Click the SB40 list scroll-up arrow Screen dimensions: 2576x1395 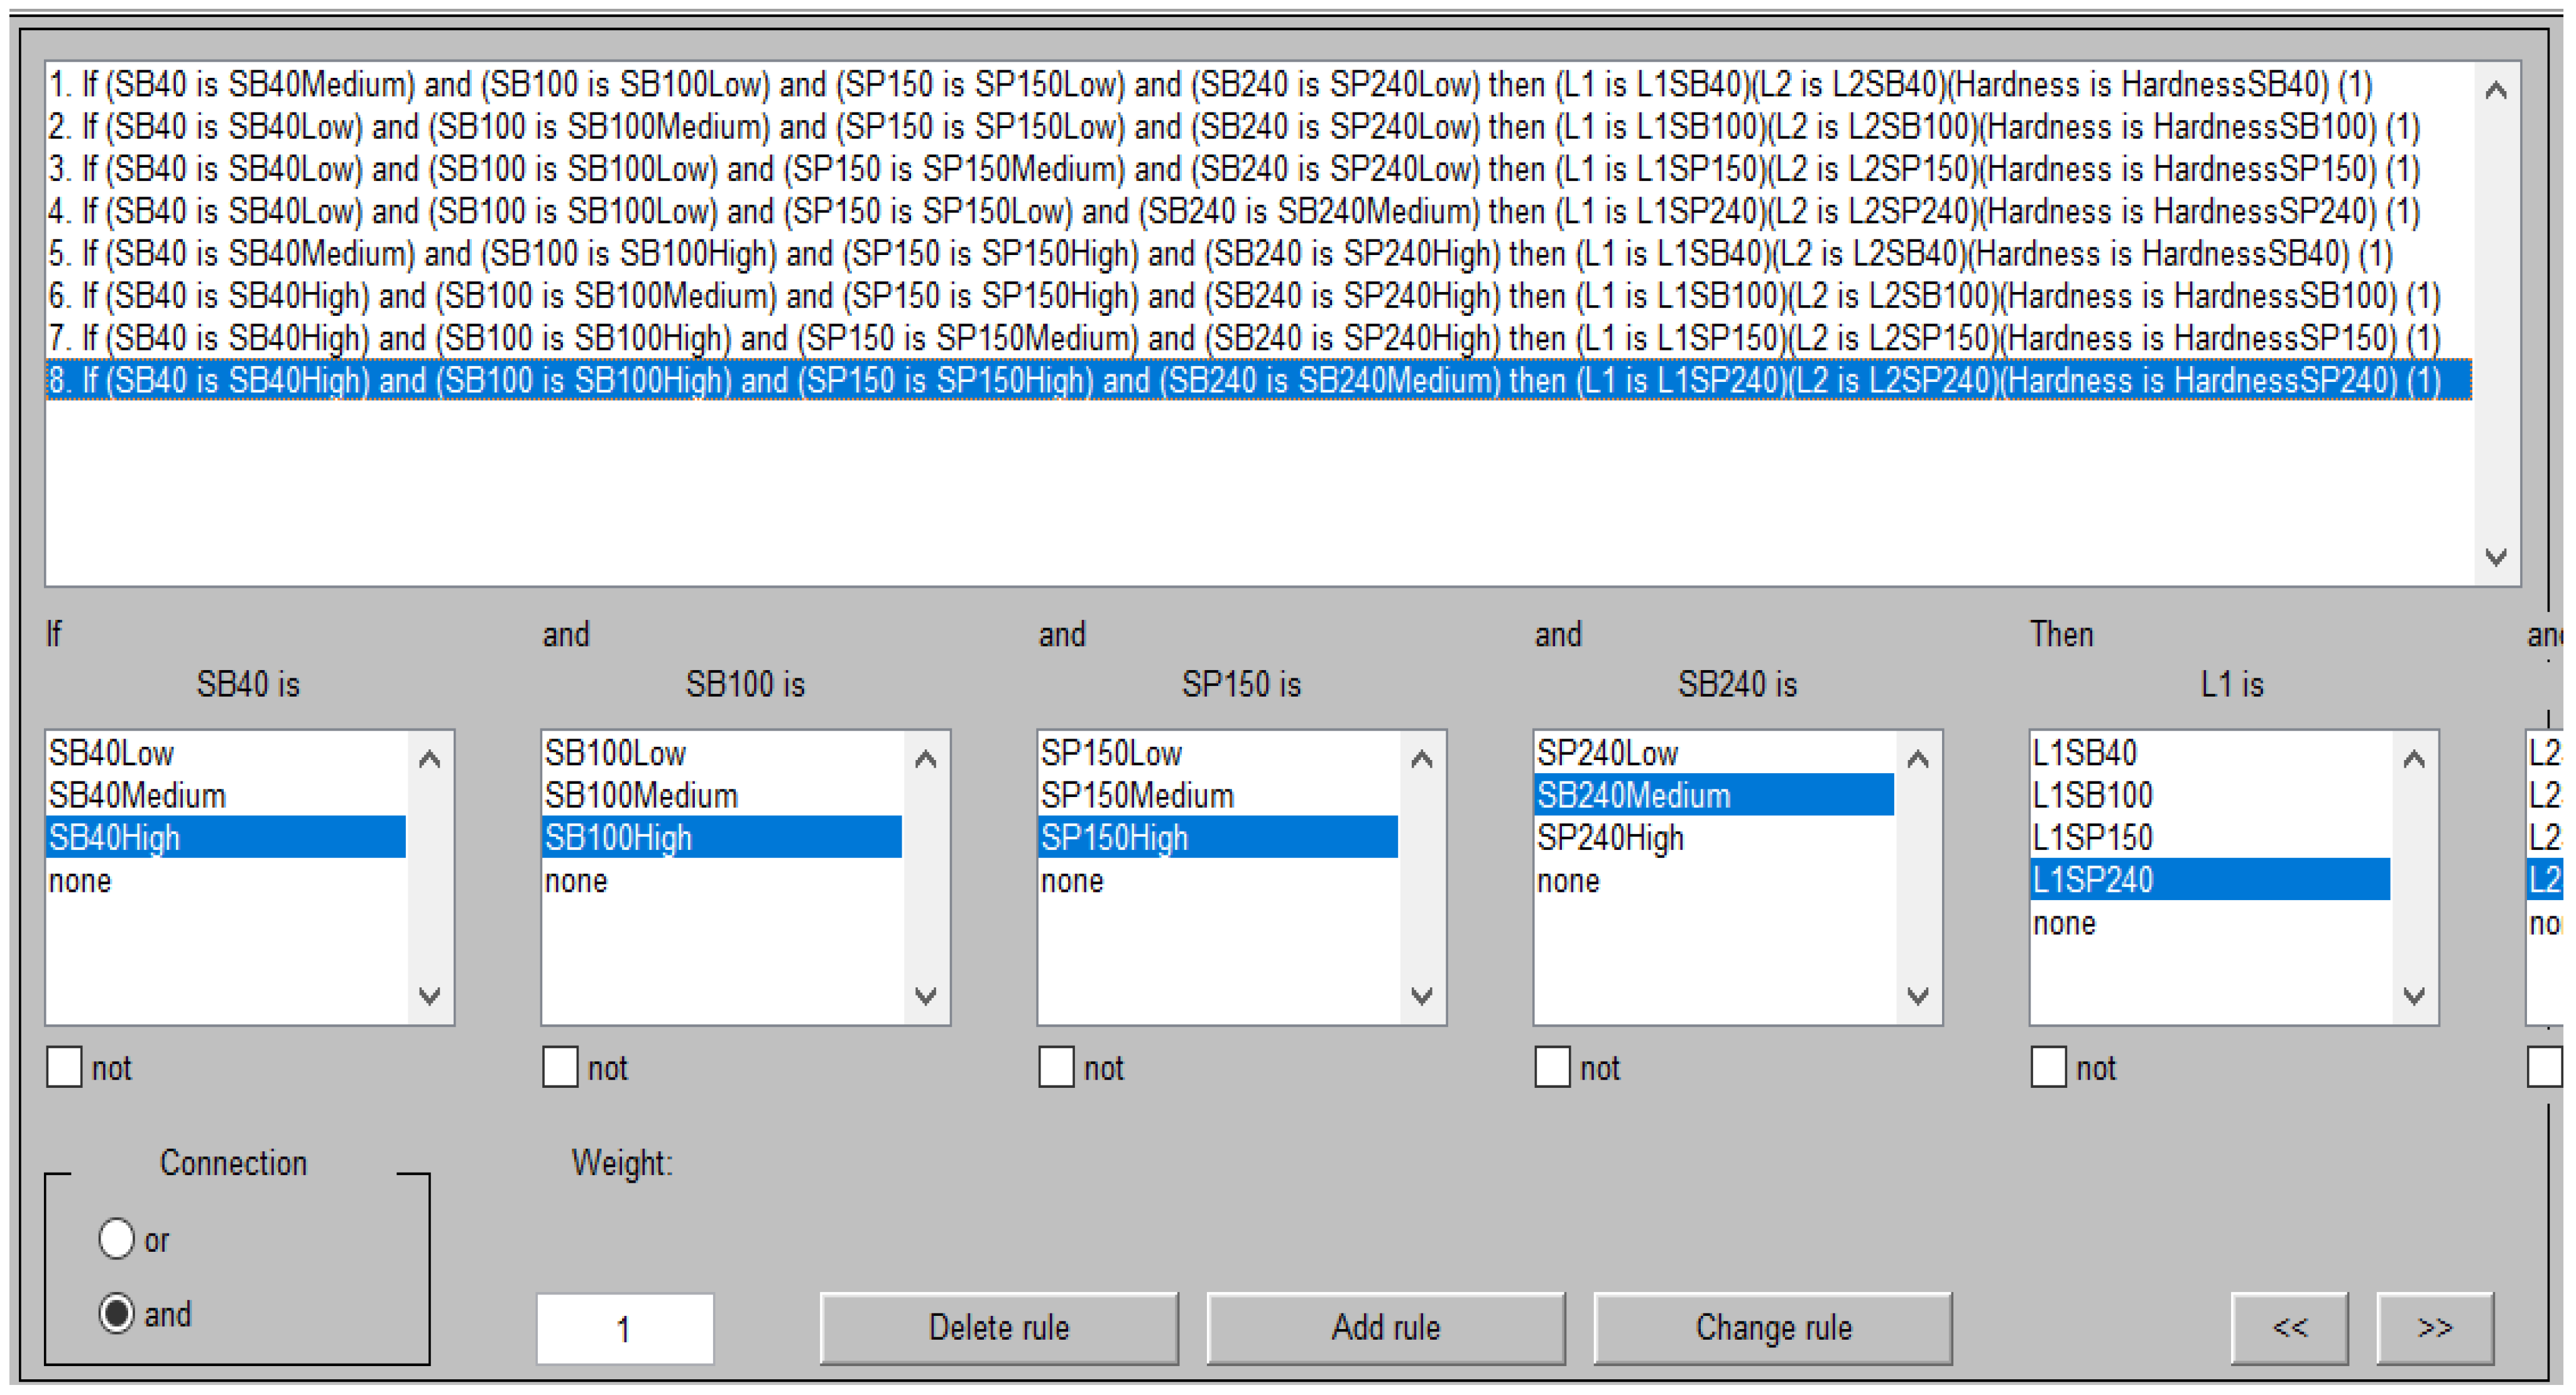[430, 759]
